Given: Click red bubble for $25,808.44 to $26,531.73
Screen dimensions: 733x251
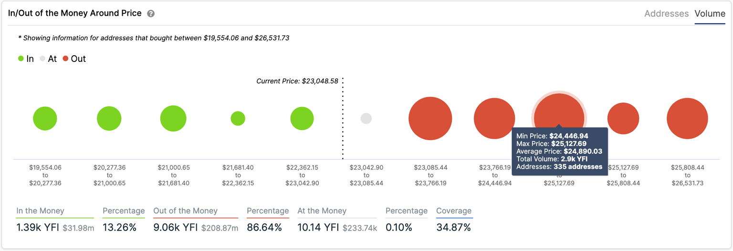Looking at the screenshot, I should pos(687,119).
